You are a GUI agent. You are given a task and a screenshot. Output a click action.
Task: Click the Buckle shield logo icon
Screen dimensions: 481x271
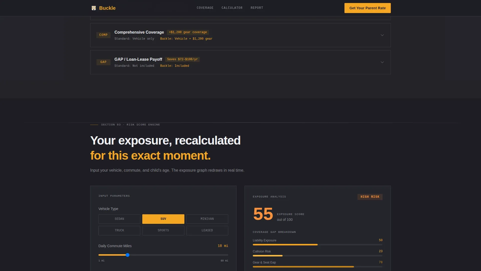tap(94, 8)
